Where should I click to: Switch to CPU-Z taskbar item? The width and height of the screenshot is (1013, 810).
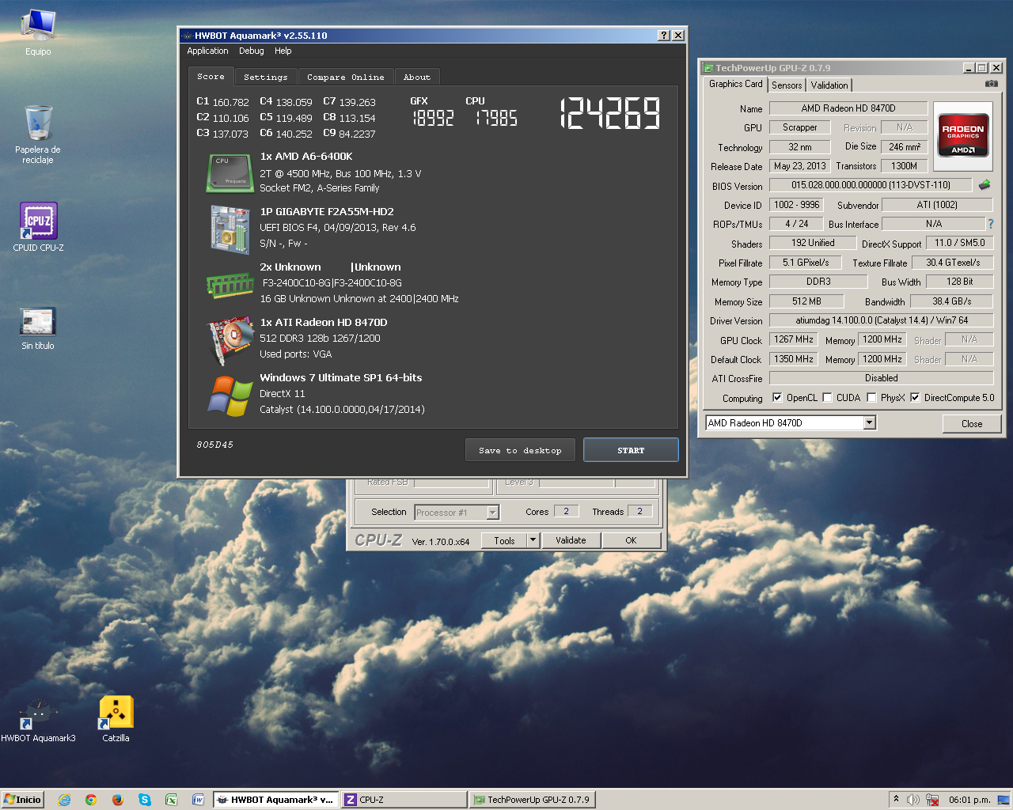tap(404, 800)
